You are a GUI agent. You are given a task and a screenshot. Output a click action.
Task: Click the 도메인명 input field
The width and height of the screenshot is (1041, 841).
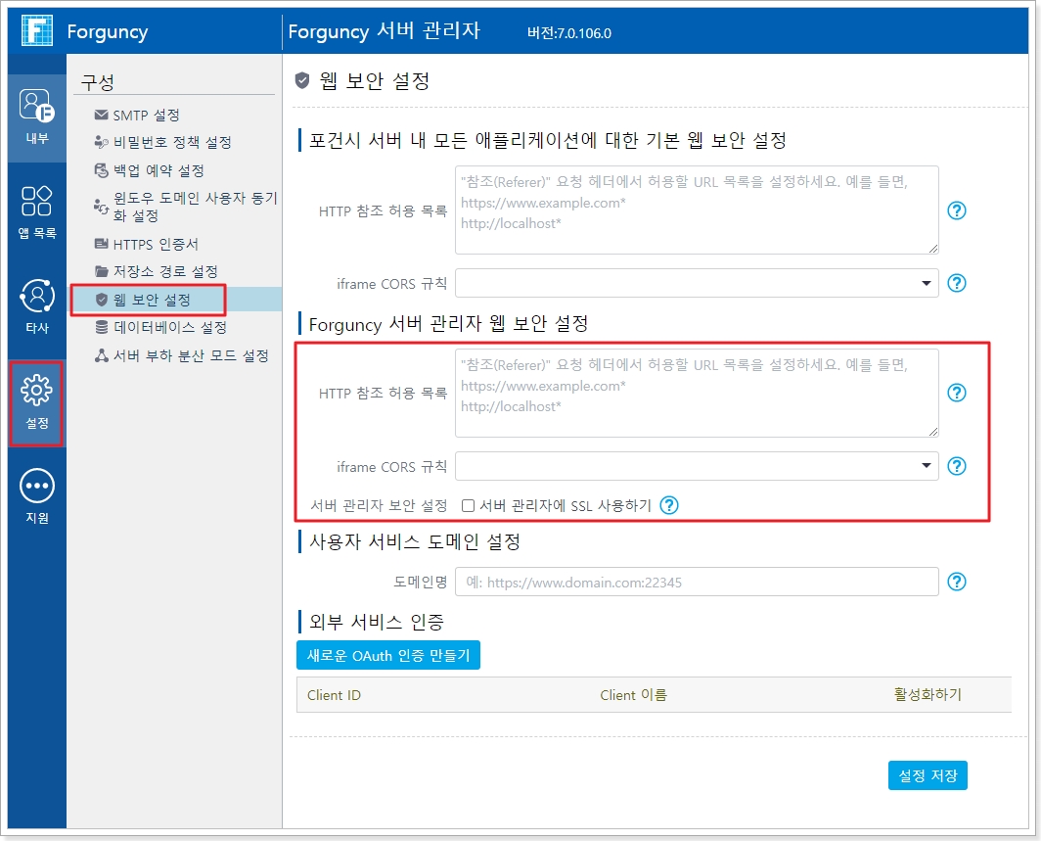696,582
